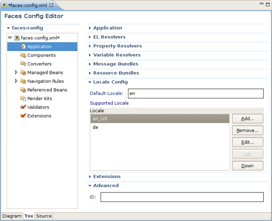Select the en_US locale row
The height and width of the screenshot is (221, 272).
coord(160,119)
